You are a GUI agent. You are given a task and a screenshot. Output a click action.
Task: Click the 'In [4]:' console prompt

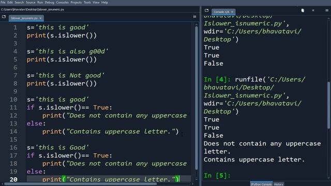(217, 80)
